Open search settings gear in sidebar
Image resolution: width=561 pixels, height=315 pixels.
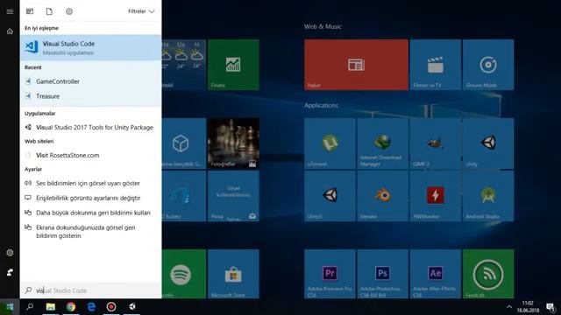pyautogui.click(x=10, y=253)
